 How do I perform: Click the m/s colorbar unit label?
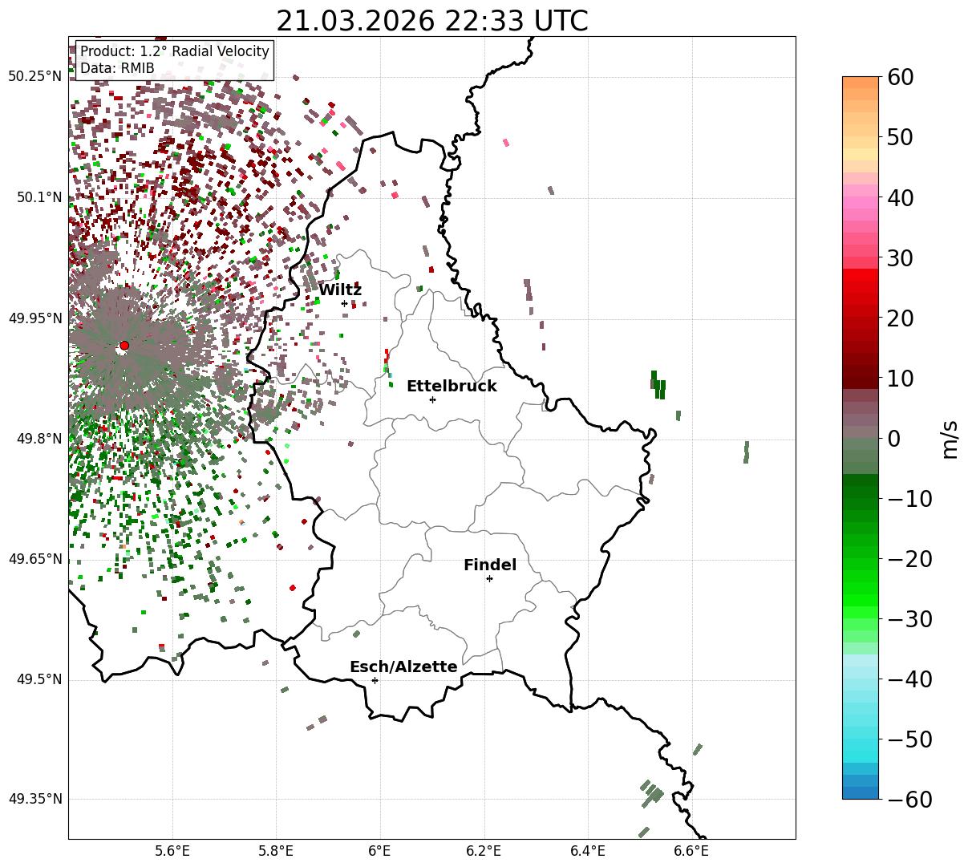(x=949, y=438)
